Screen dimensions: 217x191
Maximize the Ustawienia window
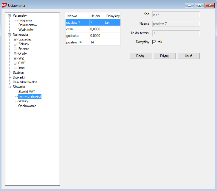pyautogui.click(x=199, y=5)
